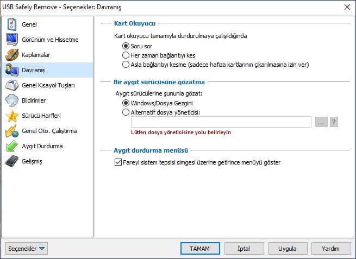Viewport: 356px width, 259px height.
Task: Select the 'Alternatif dosya yöneticisi' radio button
Action: click(x=126, y=112)
